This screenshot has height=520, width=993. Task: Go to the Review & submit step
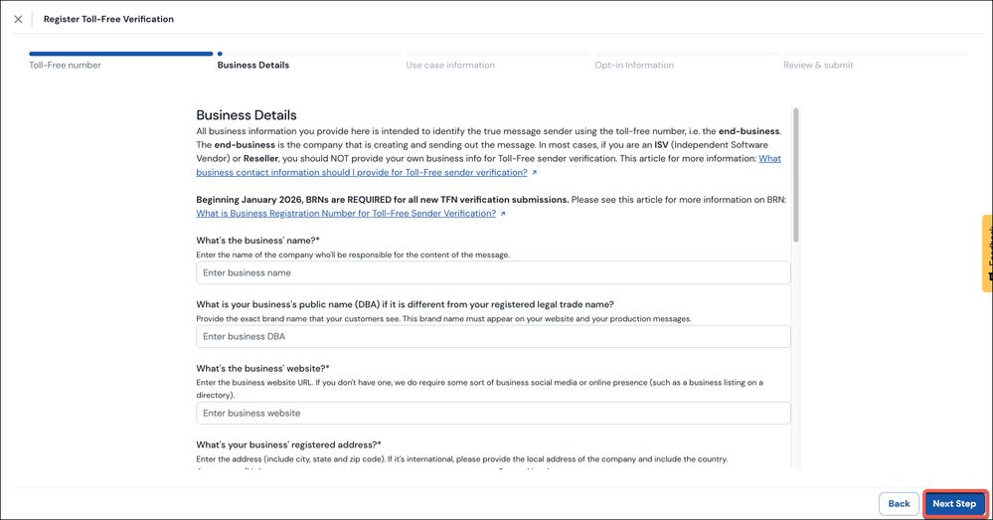pos(818,66)
